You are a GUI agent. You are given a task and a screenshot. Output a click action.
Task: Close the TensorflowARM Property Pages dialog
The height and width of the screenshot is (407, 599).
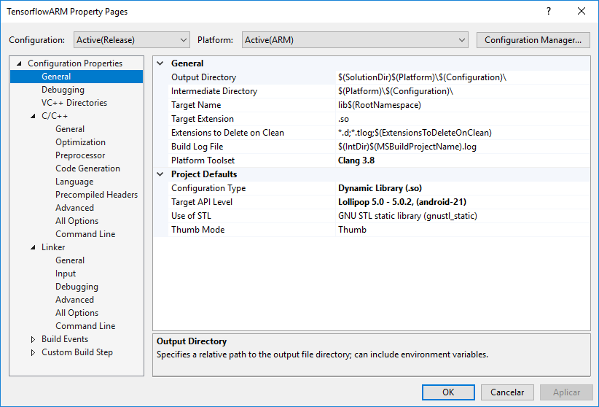pyautogui.click(x=581, y=11)
